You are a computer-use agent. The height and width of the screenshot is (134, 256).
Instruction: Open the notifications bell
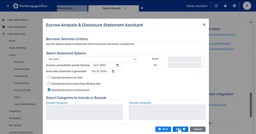(x=225, y=6)
